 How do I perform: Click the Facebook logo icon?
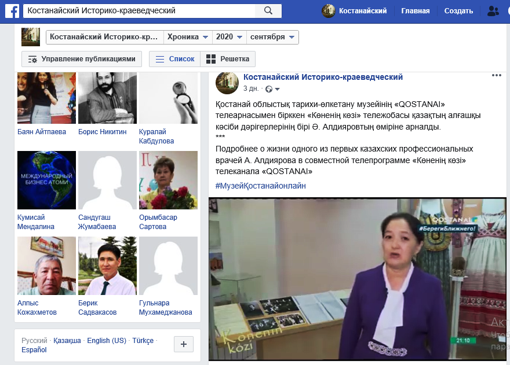pyautogui.click(x=13, y=10)
